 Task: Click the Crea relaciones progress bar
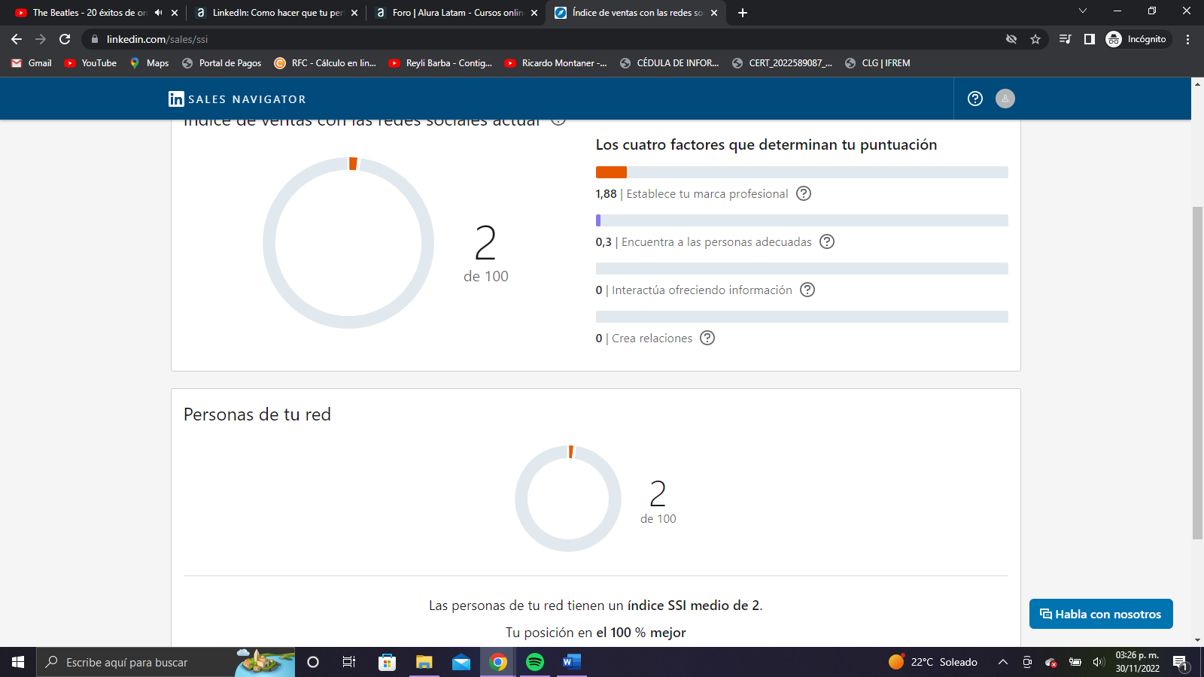click(x=802, y=317)
